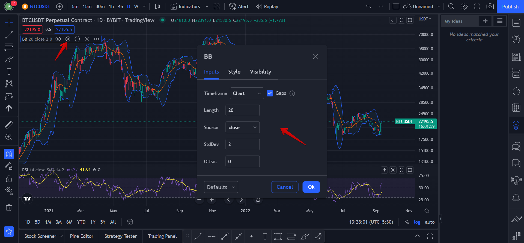Activate the zoom in tool
This screenshot has height=243, width=524.
point(9,137)
